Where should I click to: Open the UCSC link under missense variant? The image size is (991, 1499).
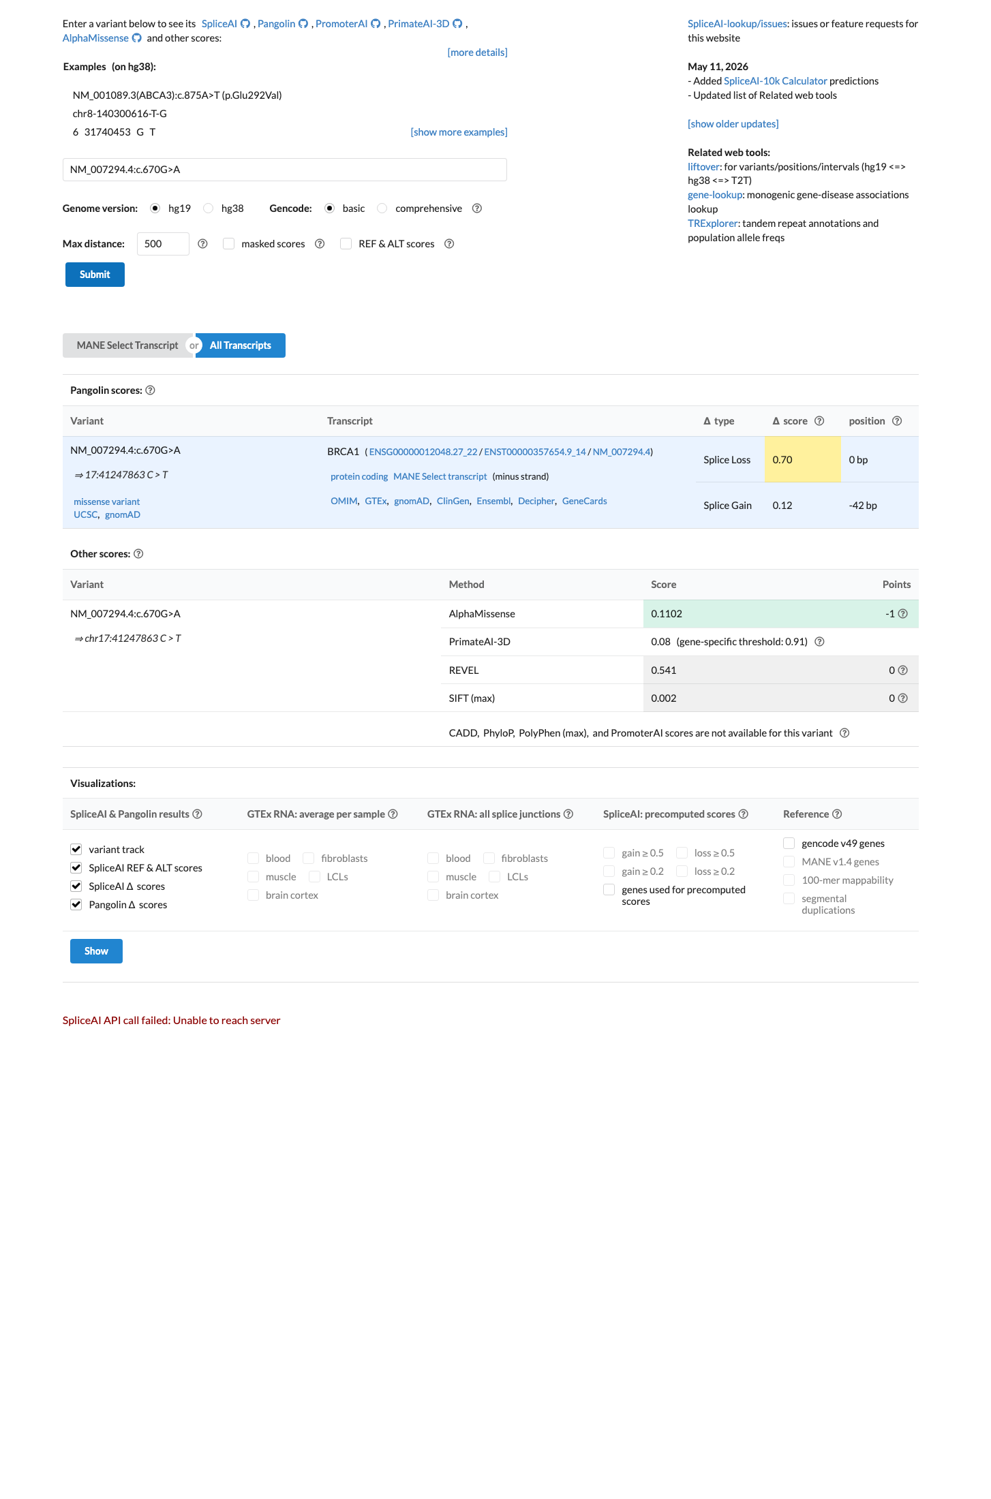[86, 514]
